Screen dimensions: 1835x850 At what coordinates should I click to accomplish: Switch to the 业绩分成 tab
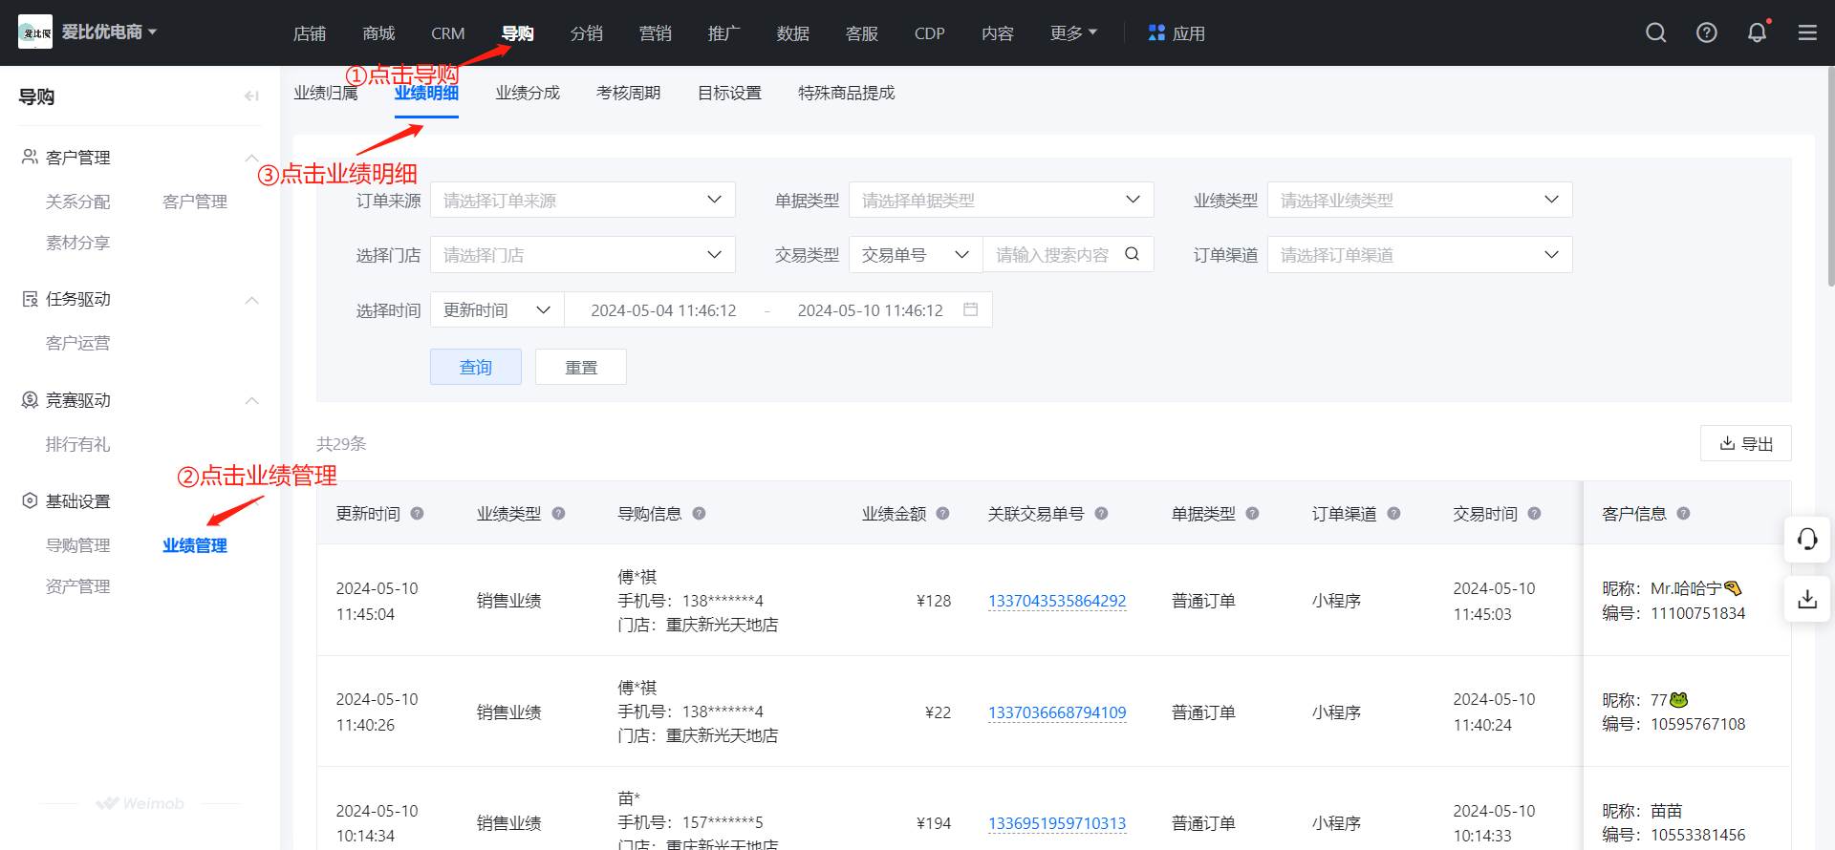(528, 93)
